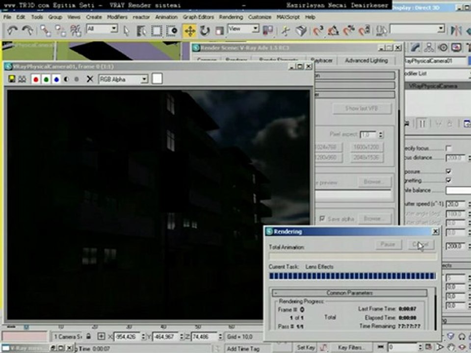Click the Mirror tool in main toolbar

(x=456, y=30)
